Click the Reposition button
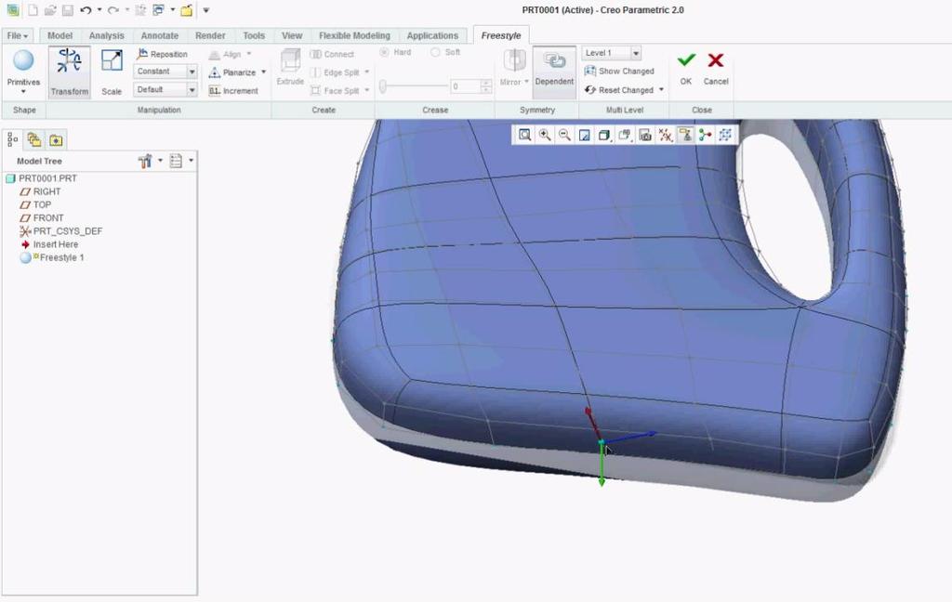This screenshot has width=952, height=602. pos(162,54)
